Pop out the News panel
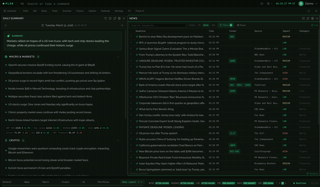The height and width of the screenshot is (187, 320). [x=308, y=18]
